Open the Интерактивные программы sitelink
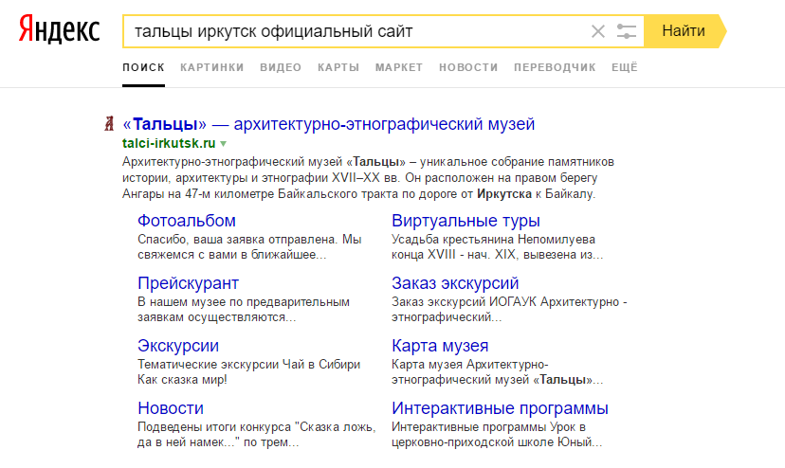 501,408
